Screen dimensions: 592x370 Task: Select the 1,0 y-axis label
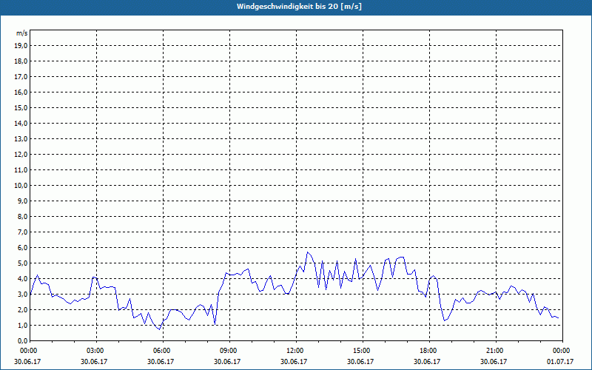click(22, 326)
